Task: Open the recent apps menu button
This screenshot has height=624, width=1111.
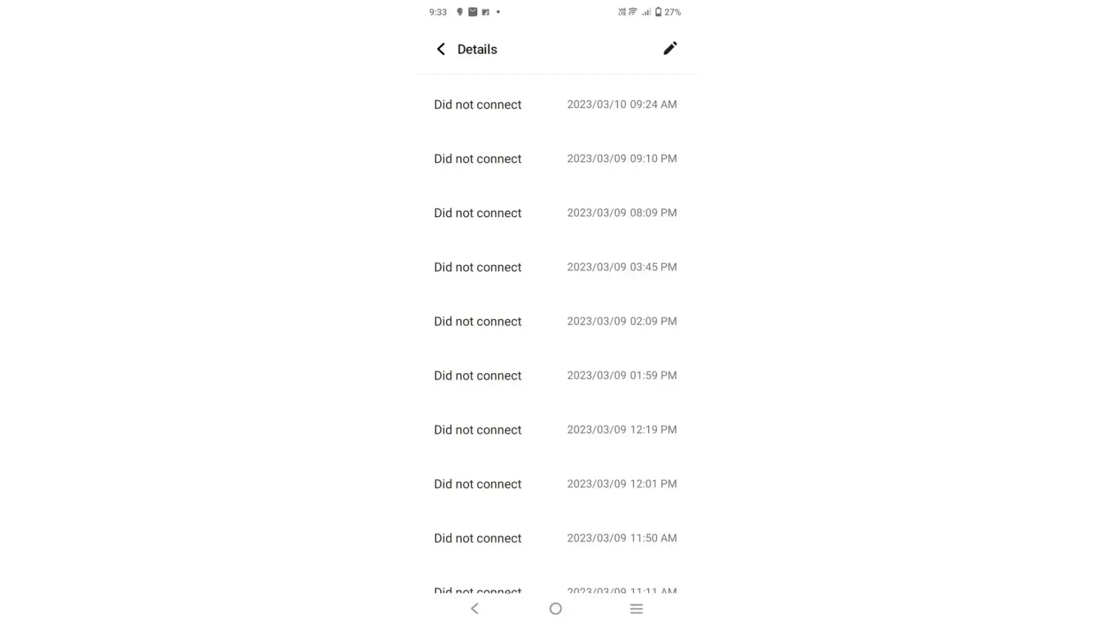Action: [636, 608]
